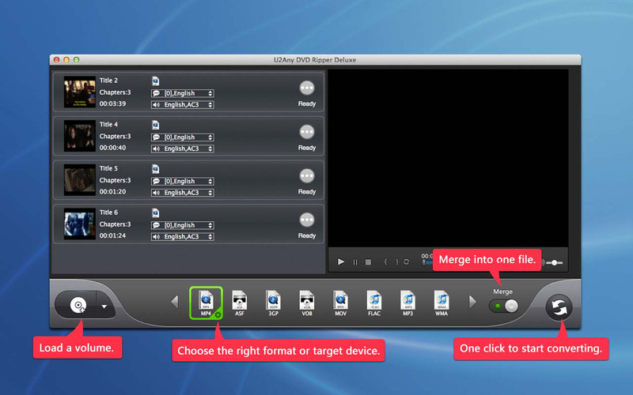Open Title 6 options ellipsis button
This screenshot has width=633, height=395.
coord(307,220)
